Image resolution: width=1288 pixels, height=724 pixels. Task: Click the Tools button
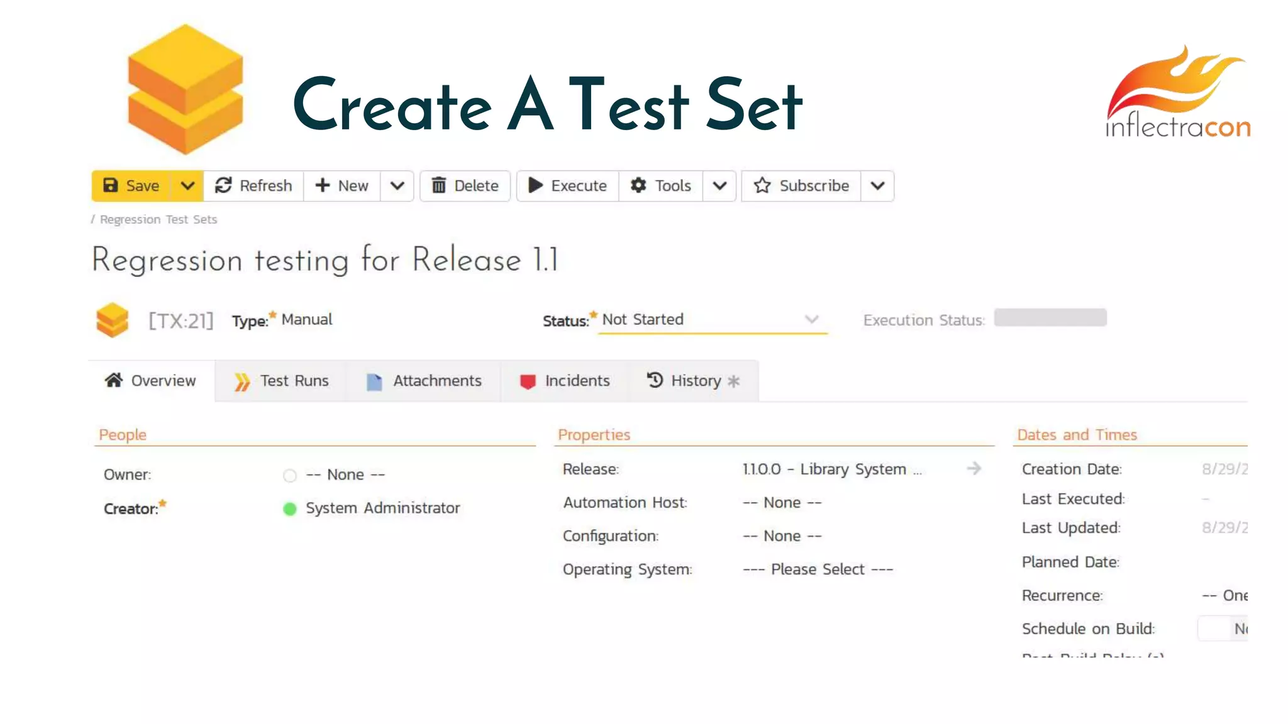coord(660,186)
